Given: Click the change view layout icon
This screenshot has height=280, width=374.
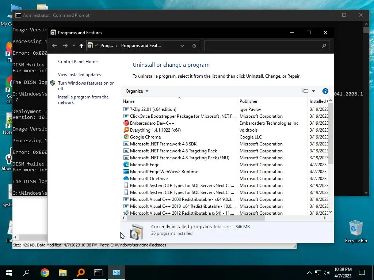Looking at the screenshot, I should (305, 91).
